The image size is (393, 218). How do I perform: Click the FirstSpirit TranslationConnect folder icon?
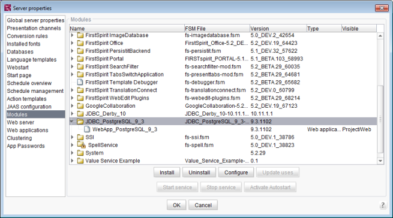click(x=80, y=90)
